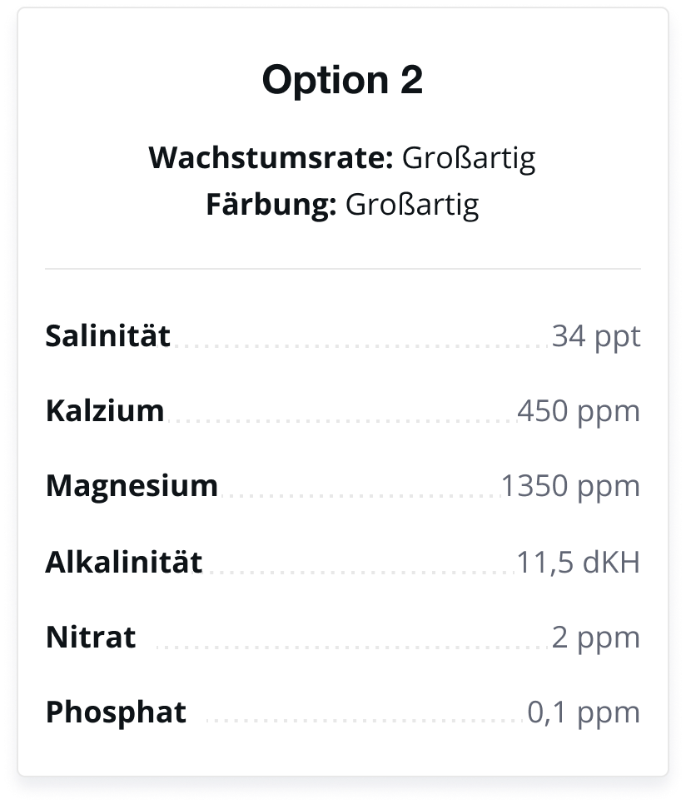Select the 0,1 ppm phosphate value
The width and height of the screenshot is (686, 804).
click(584, 714)
